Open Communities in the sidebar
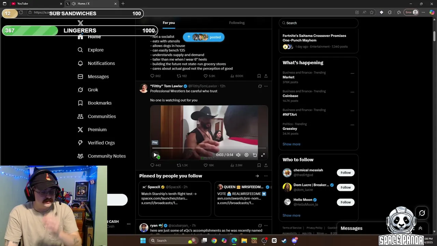 [97, 117]
